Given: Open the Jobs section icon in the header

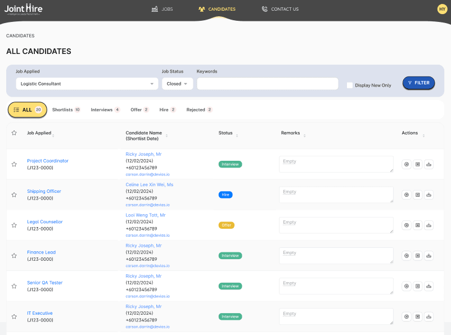Looking at the screenshot, I should (154, 8).
